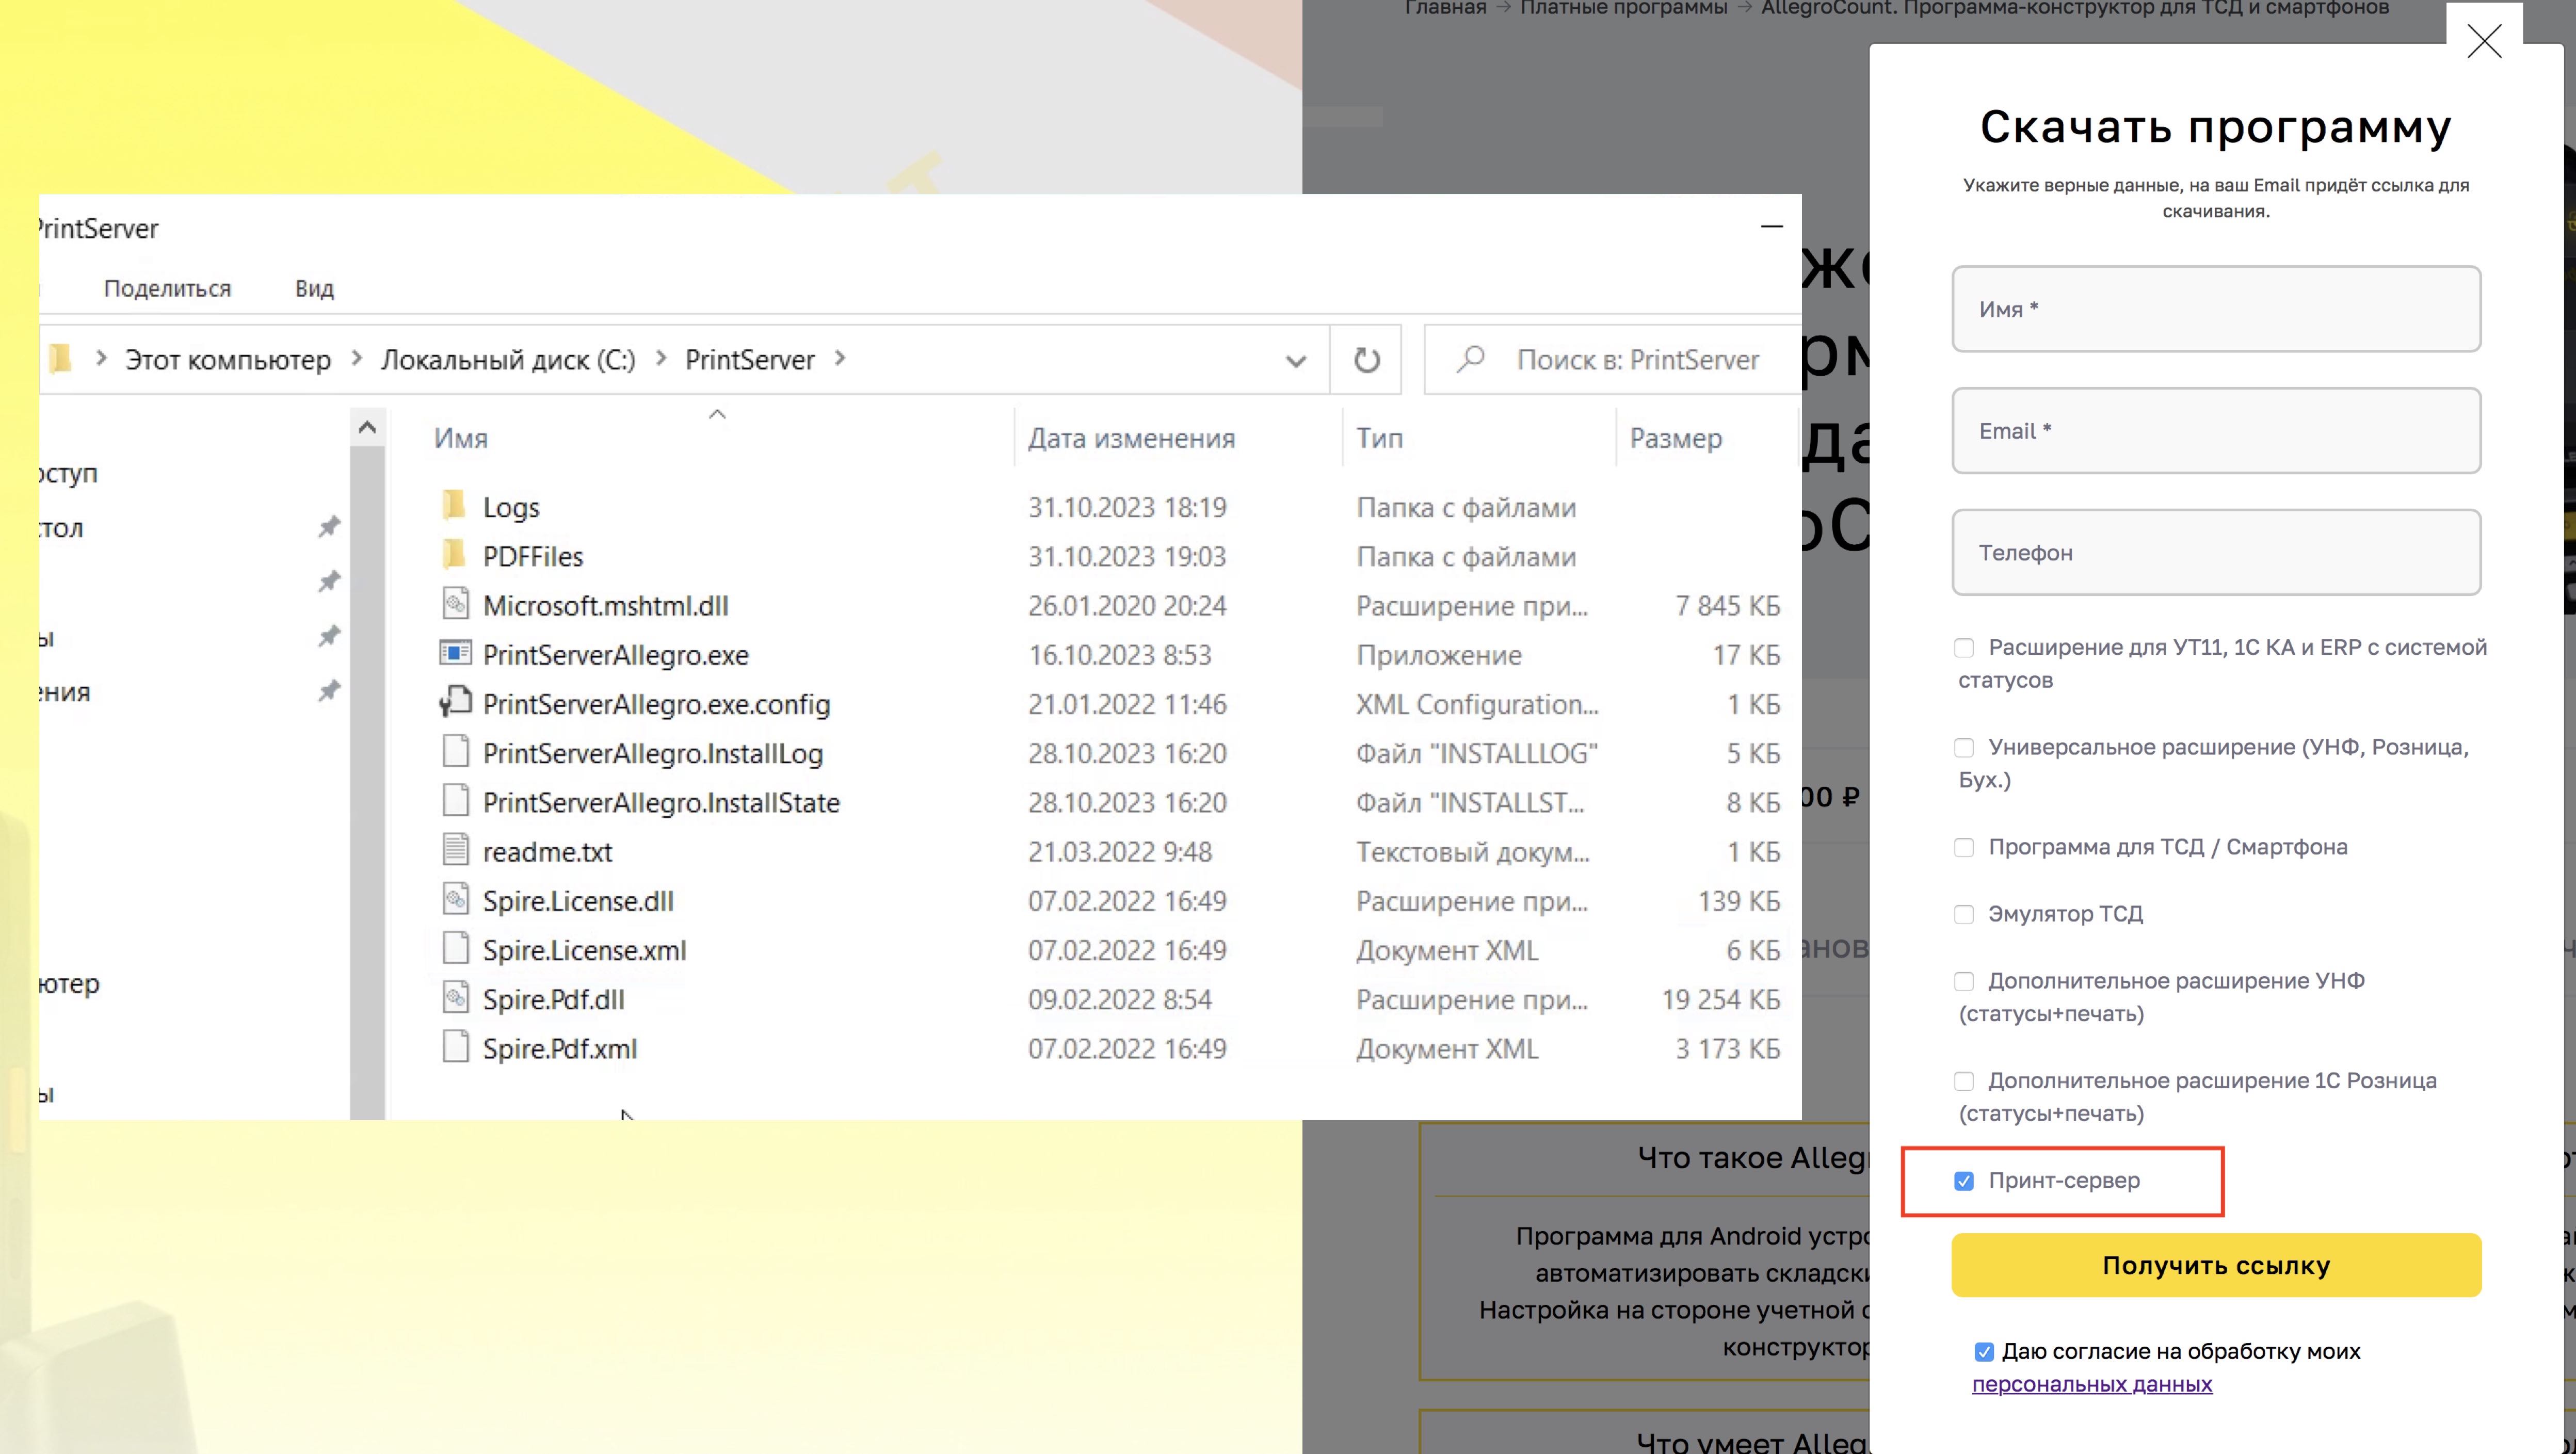Open the Вид ribbon tab

click(314, 289)
